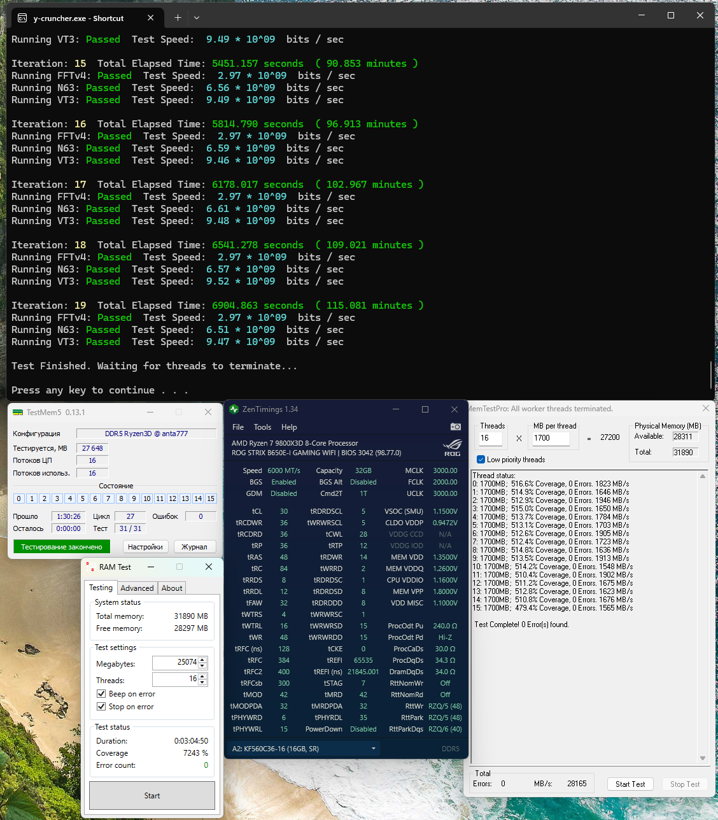Toggle Low priority threads checkbox
This screenshot has width=718, height=820.
click(x=481, y=460)
